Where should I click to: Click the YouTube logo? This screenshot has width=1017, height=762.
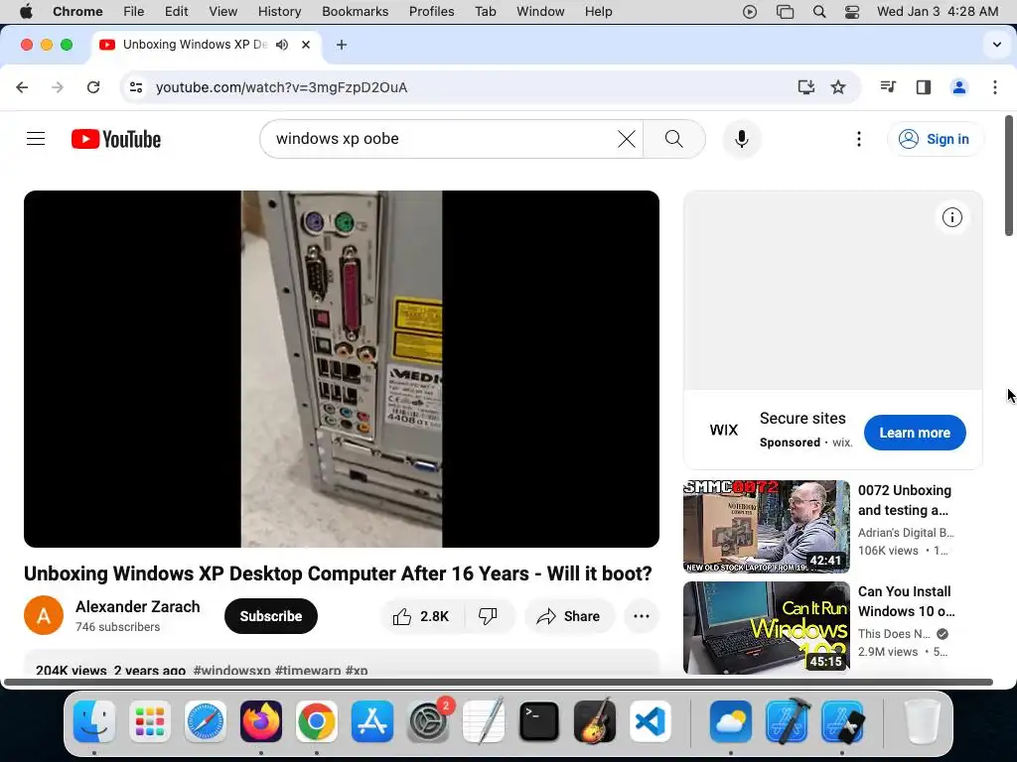tap(116, 139)
